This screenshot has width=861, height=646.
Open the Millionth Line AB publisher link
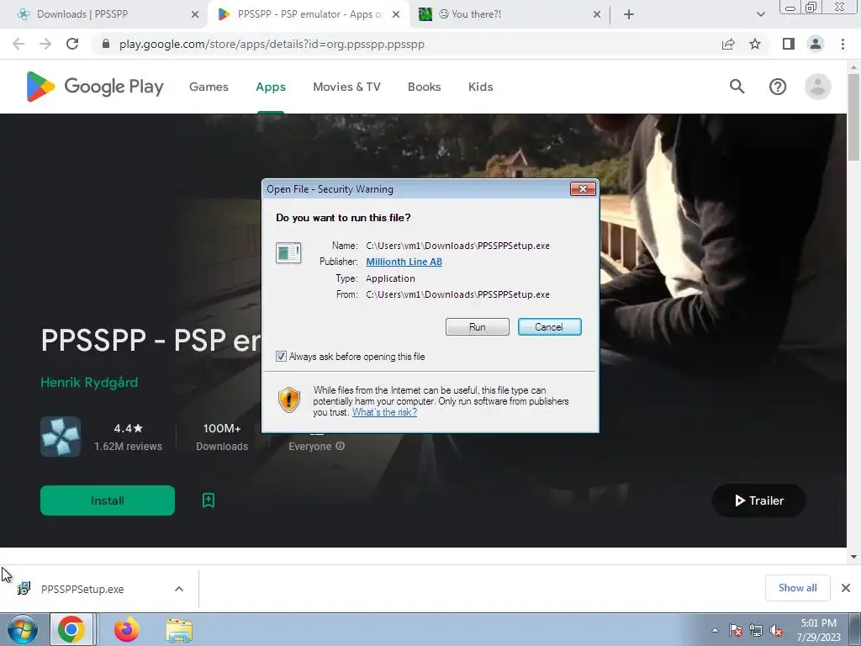(404, 262)
